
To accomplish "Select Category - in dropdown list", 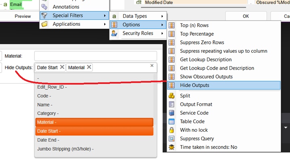I will click(95, 113).
